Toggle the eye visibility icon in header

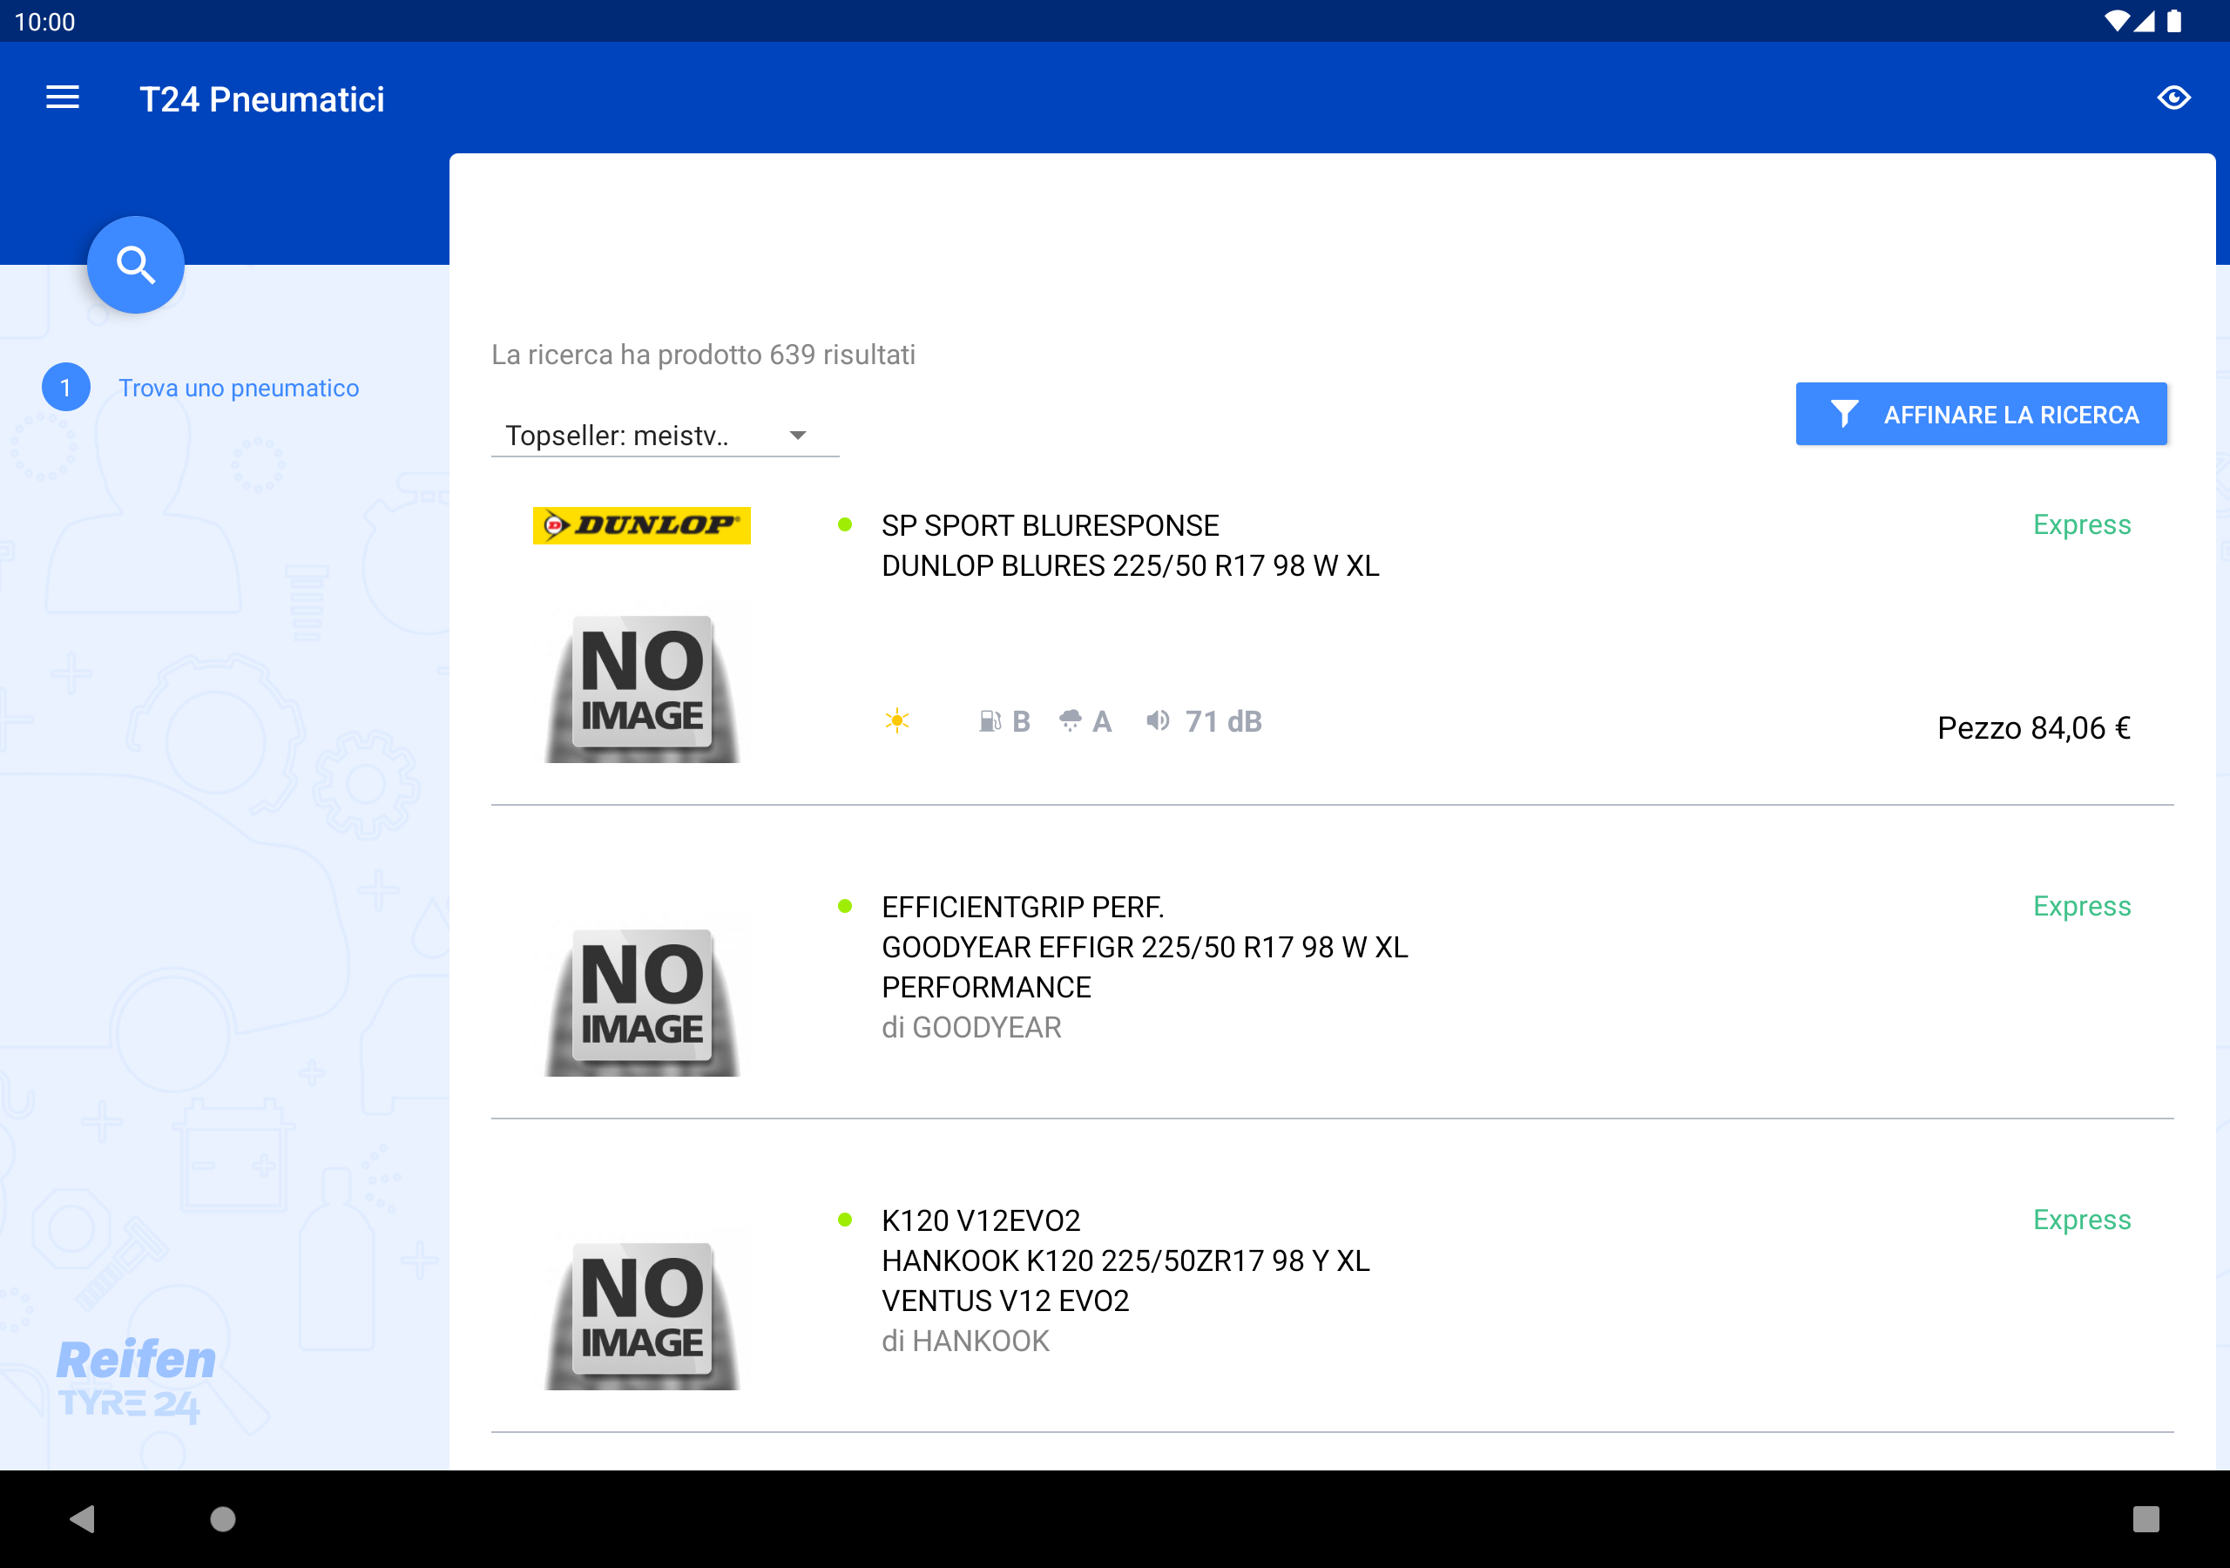click(2173, 98)
